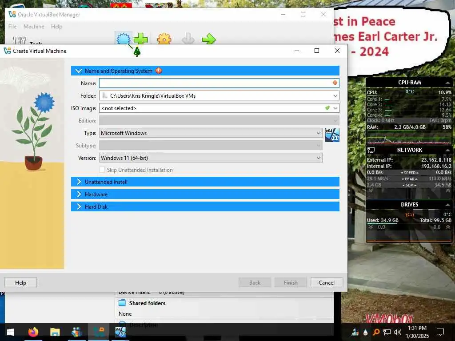The width and height of the screenshot is (455, 341).
Task: Click the Internal IP value 192.168.16.2
Action: pyautogui.click(x=436, y=166)
